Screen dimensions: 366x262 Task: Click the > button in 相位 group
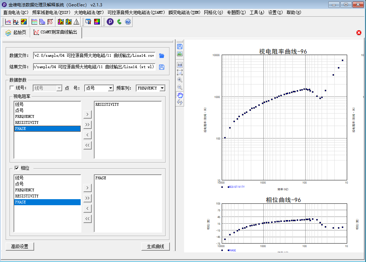point(87,188)
